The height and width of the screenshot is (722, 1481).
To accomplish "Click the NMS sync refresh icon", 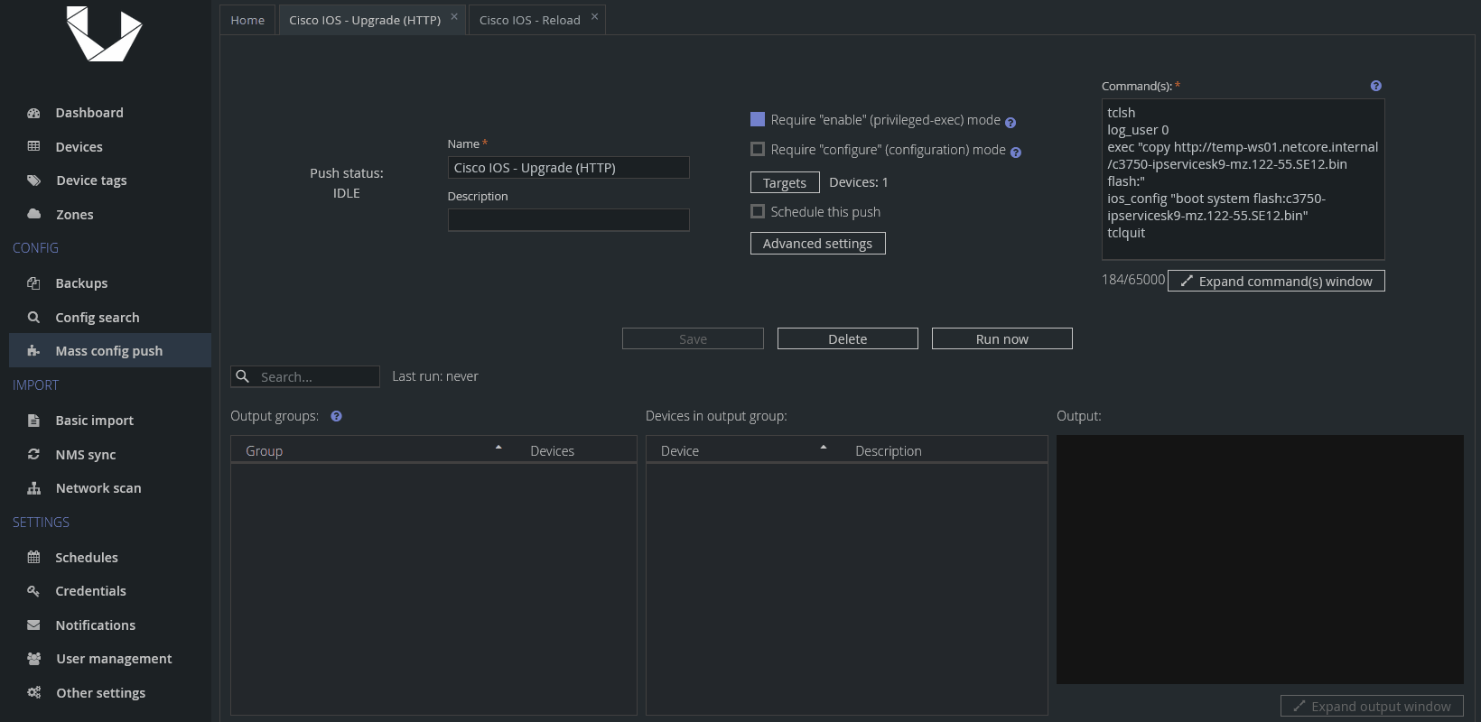I will tap(33, 454).
